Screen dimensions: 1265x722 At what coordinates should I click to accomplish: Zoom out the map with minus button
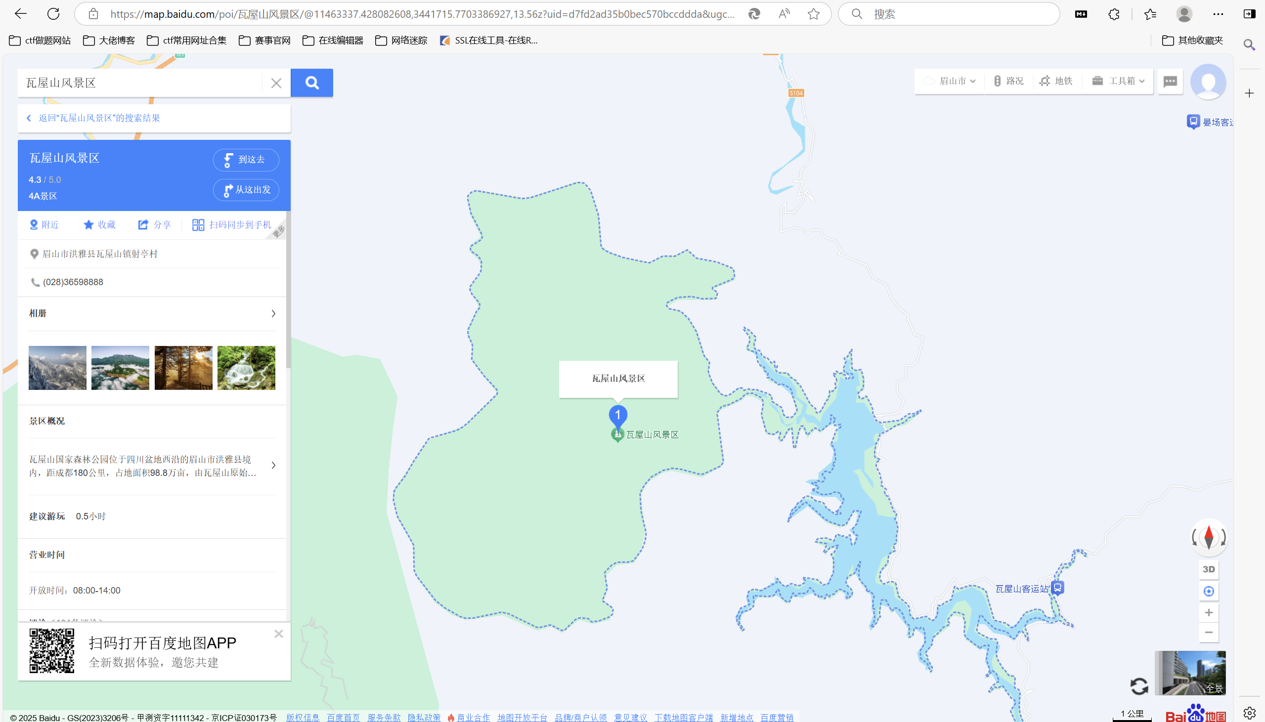click(1209, 632)
